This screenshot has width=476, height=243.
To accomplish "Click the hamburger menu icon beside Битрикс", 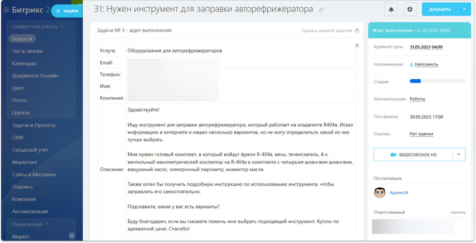I will (6, 10).
